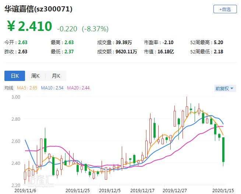Click the x-axis date label 2019/12/5
Viewport: 241px width, 194px height.
[x=110, y=190]
